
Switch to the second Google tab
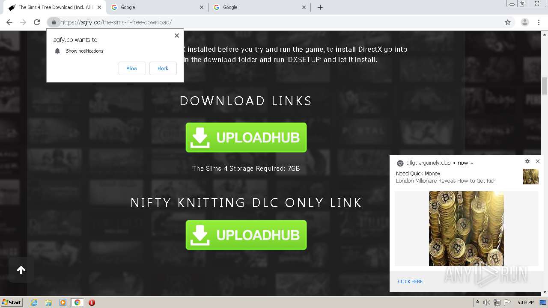(x=259, y=7)
